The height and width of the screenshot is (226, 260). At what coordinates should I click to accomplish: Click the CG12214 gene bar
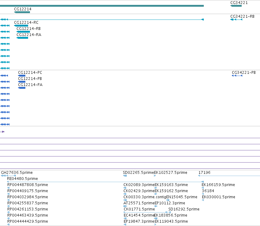[x=22, y=12]
